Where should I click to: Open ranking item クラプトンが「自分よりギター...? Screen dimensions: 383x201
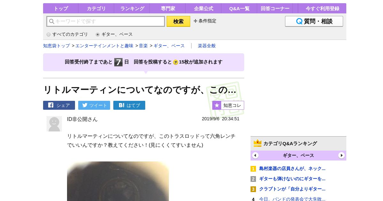point(292,189)
